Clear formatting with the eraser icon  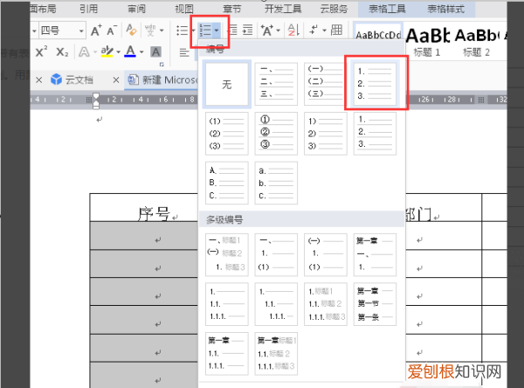coord(131,30)
